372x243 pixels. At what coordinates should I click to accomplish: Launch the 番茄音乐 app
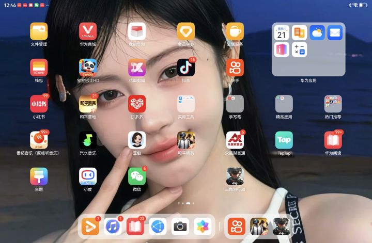[x=39, y=140]
